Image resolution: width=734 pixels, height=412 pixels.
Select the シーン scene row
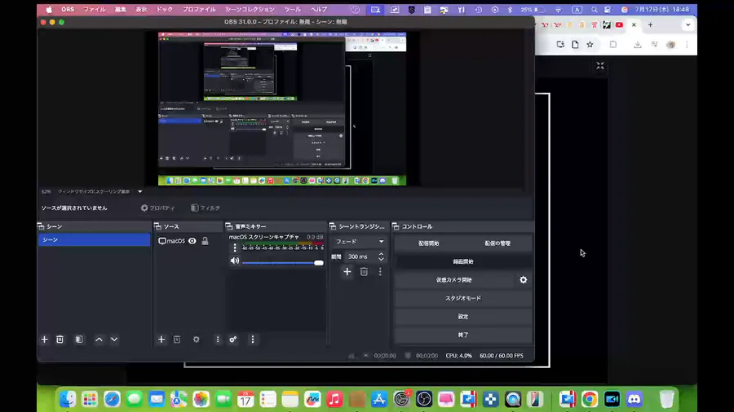94,239
